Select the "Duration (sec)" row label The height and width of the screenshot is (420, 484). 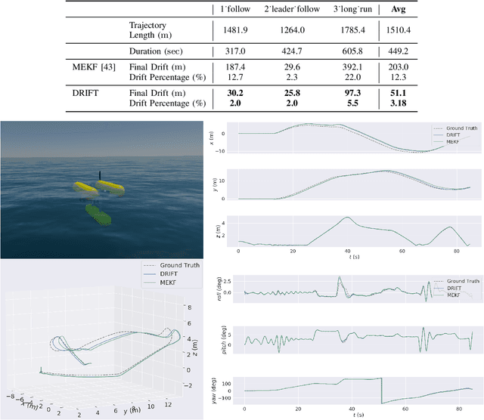pyautogui.click(x=156, y=51)
